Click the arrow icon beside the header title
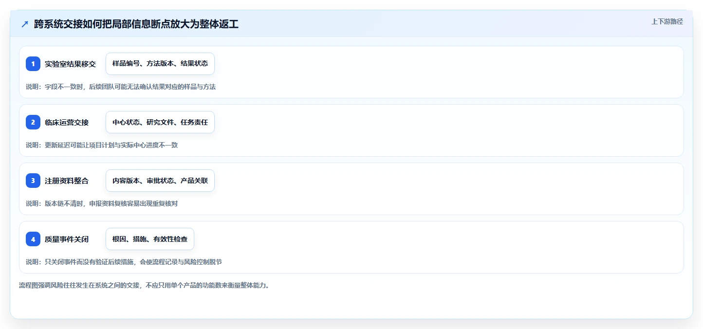This screenshot has height=329, width=703. [x=25, y=24]
